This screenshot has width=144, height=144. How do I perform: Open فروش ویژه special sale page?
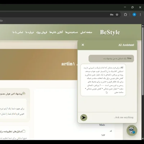(42, 32)
